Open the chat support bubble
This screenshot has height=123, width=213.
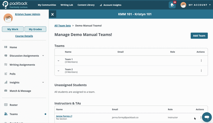click(207, 117)
